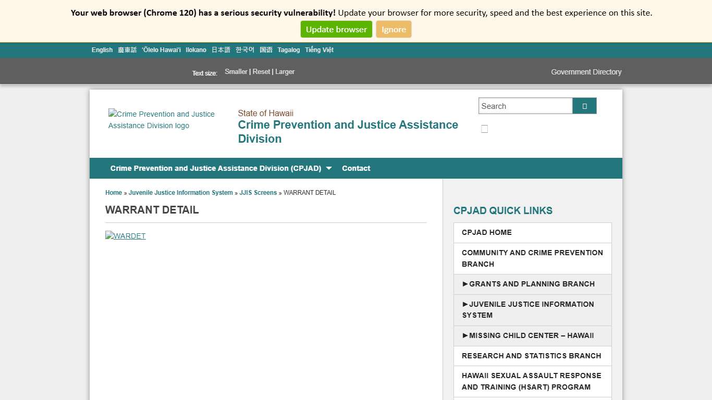Viewport: 712px width, 400px height.
Task: Open the Contact menu item
Action: click(x=356, y=168)
